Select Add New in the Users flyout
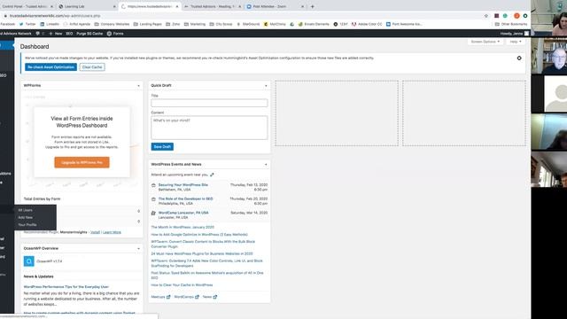Viewport: 567px width, 319px height. pyautogui.click(x=26, y=217)
